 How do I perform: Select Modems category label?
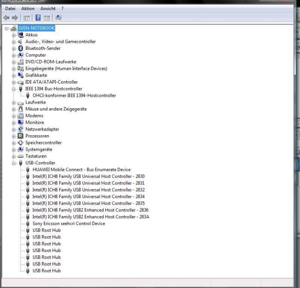pyautogui.click(x=35, y=116)
